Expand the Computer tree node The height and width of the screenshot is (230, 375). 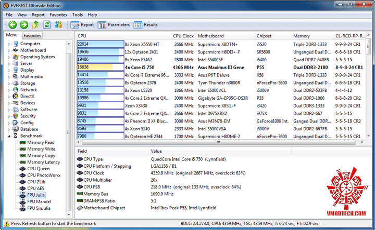(9, 44)
